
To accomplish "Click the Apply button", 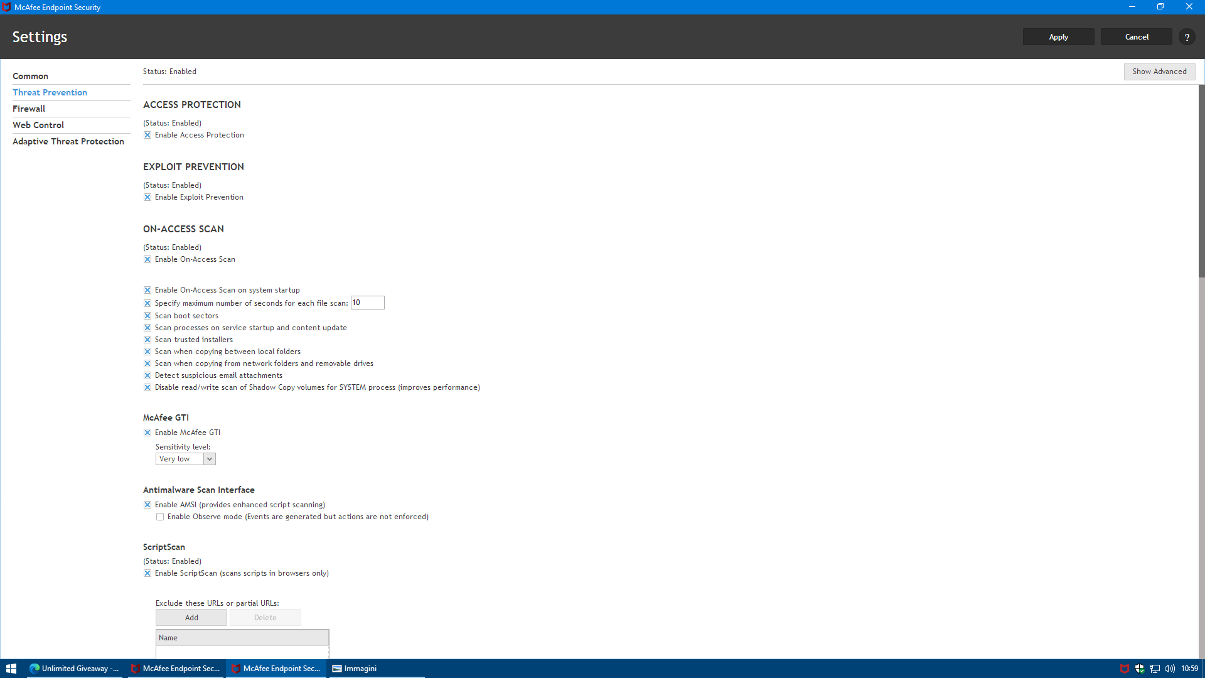I will coord(1058,37).
